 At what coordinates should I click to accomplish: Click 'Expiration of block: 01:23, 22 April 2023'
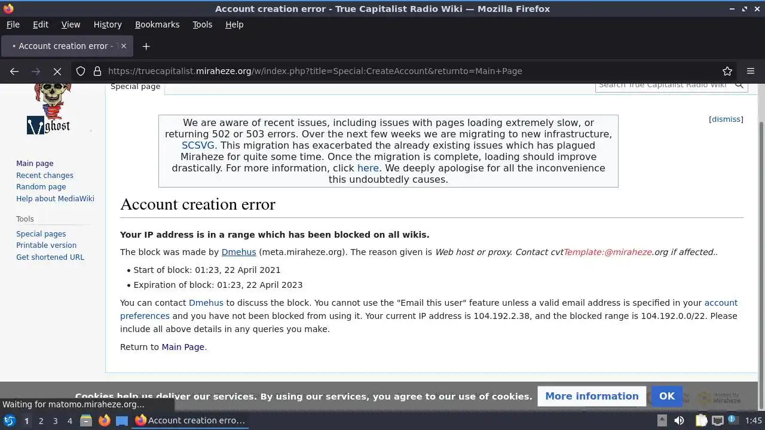[x=218, y=285]
